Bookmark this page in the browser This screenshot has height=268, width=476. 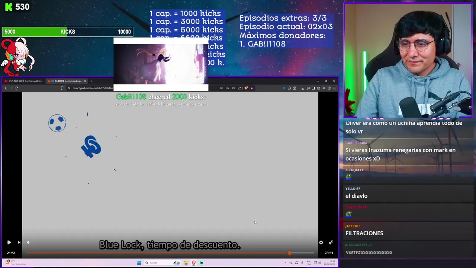click(62, 88)
